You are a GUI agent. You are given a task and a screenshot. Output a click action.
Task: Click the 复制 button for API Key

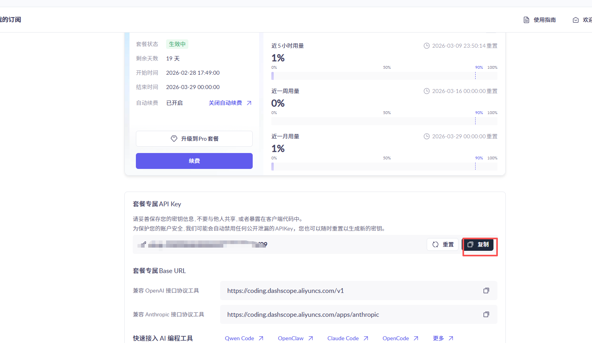pos(478,244)
